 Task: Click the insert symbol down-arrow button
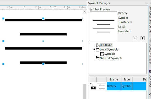(135, 38)
